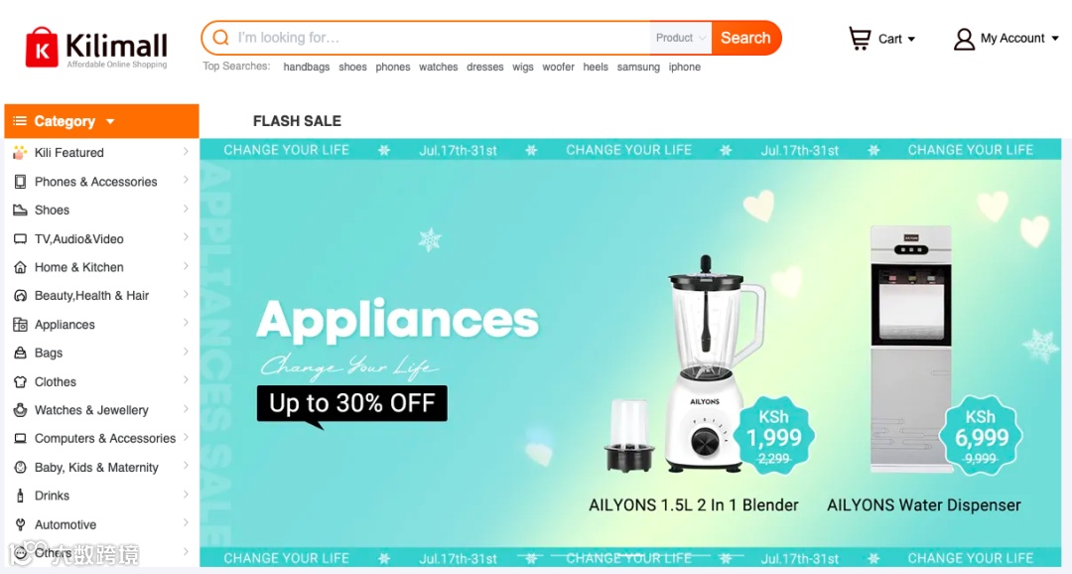Click the magnifier icon in search bar
This screenshot has width=1072, height=574.
pyautogui.click(x=220, y=38)
